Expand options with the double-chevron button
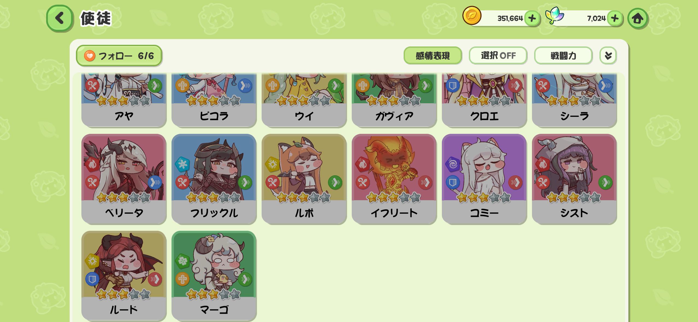This screenshot has height=322, width=698. (608, 56)
